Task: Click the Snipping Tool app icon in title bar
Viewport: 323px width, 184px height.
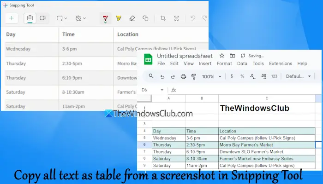Action: click(x=5, y=5)
